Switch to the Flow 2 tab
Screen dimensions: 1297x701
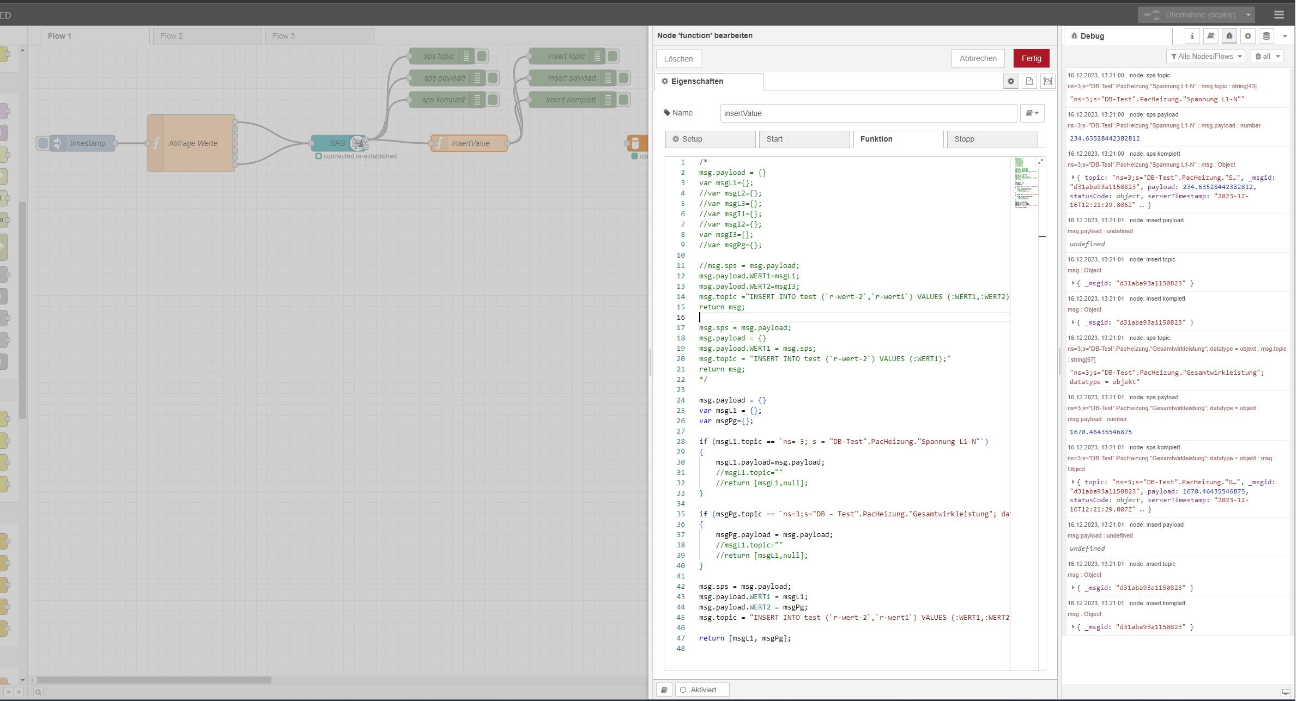point(171,35)
